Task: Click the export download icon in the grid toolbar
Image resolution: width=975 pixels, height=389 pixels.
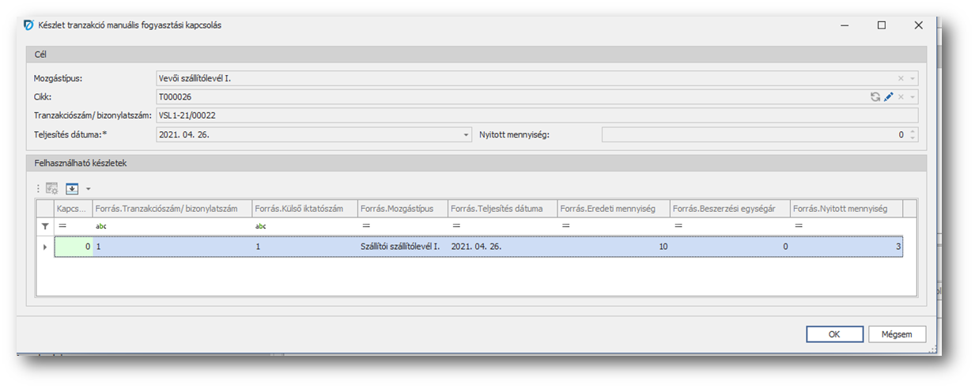Action: pyautogui.click(x=72, y=188)
